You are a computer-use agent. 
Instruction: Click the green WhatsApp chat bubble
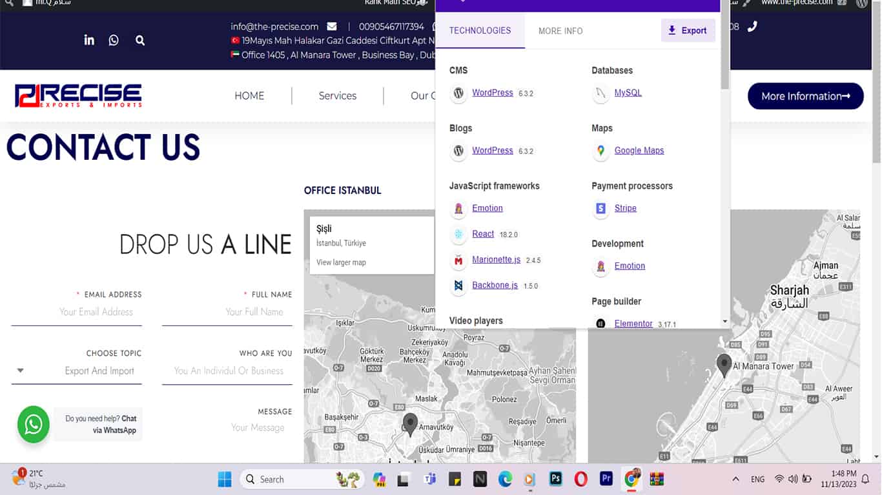pyautogui.click(x=34, y=424)
